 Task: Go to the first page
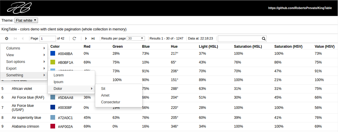pos(15,38)
